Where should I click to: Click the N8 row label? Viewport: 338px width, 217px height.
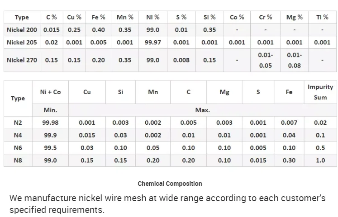18,160
